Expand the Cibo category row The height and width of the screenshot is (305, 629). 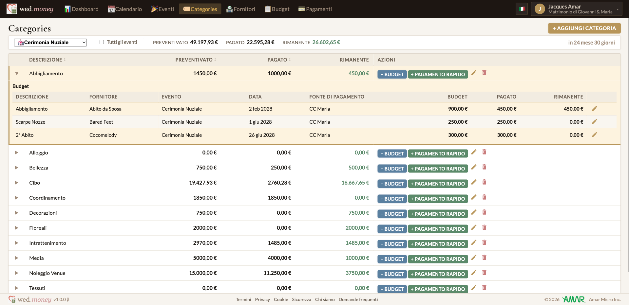coord(16,183)
